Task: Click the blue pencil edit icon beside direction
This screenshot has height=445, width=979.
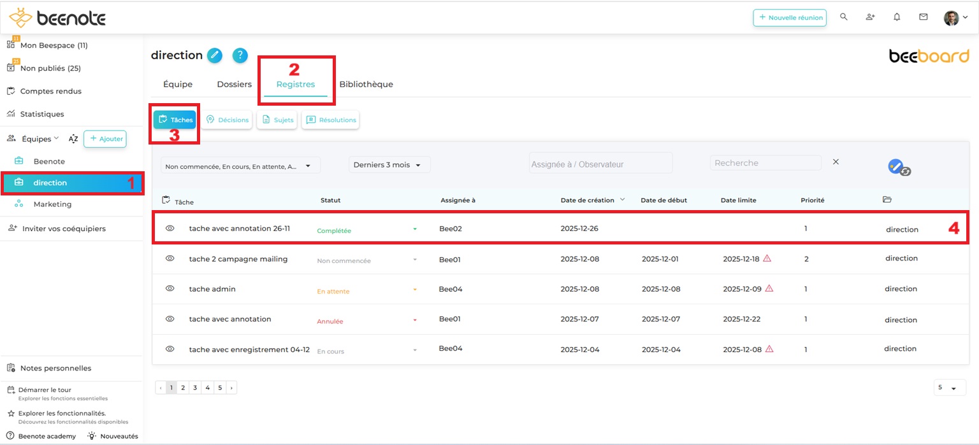Action: click(215, 55)
